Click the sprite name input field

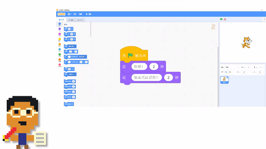coord(232,67)
